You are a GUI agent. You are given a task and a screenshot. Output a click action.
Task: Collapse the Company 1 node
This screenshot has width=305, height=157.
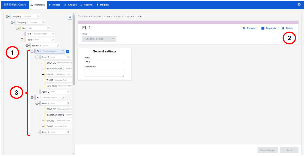(12, 22)
